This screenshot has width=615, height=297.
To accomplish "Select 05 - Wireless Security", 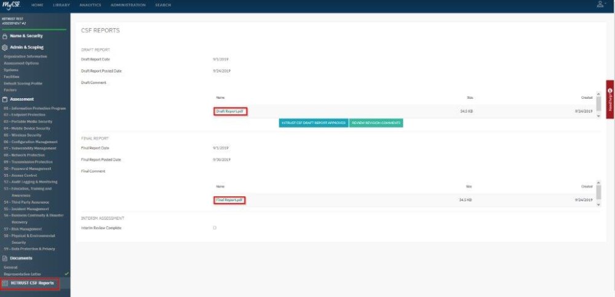I will coord(22,135).
